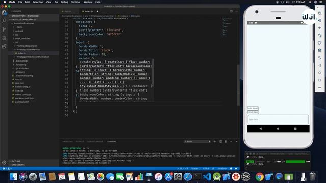
Task: Collapse the AnimationExamples folder
Action: pyautogui.click(x=24, y=23)
